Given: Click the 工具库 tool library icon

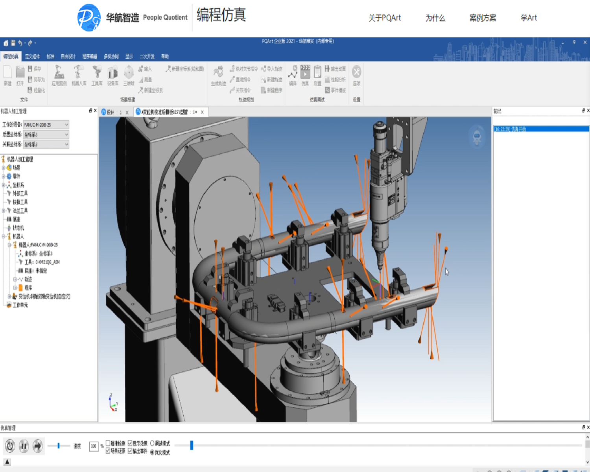Looking at the screenshot, I should 97,75.
